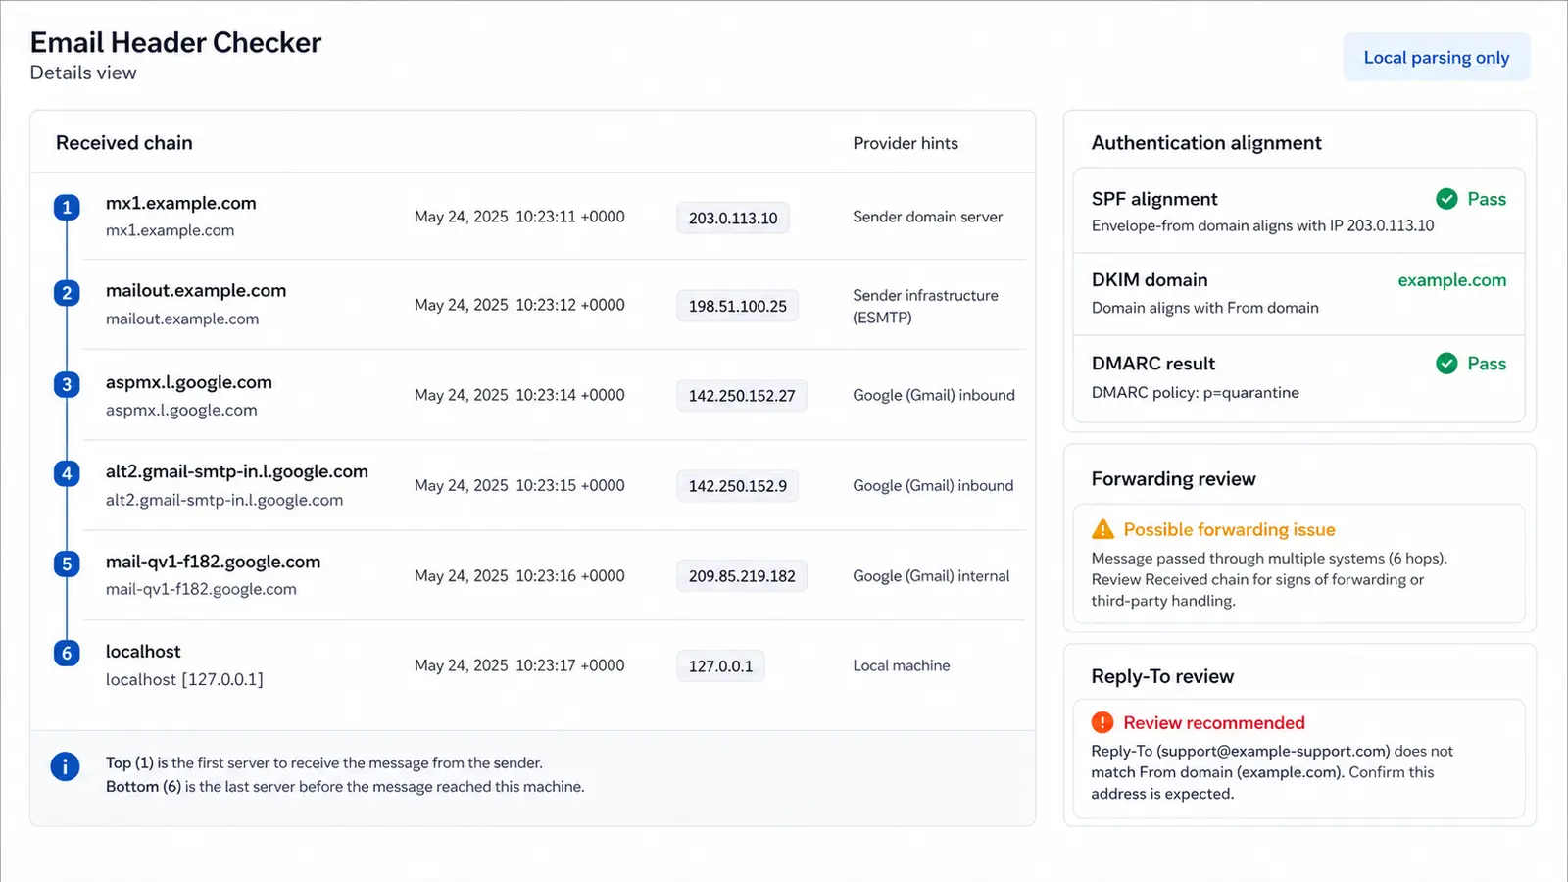Click the hop 4 badge for alt2.gmail-smtp-in

[67, 474]
